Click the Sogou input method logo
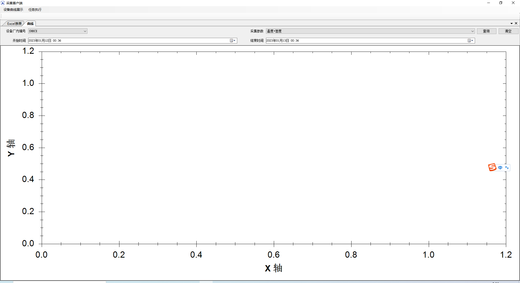Screen dimensions: 520x283 coord(492,167)
